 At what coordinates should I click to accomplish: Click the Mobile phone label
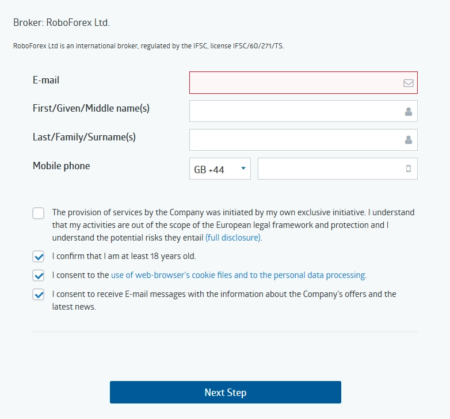pos(62,166)
